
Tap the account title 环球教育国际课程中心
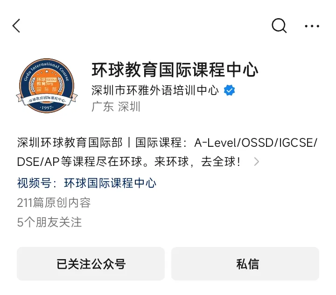(175, 69)
